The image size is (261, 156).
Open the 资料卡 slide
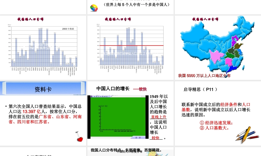[x=43, y=113]
